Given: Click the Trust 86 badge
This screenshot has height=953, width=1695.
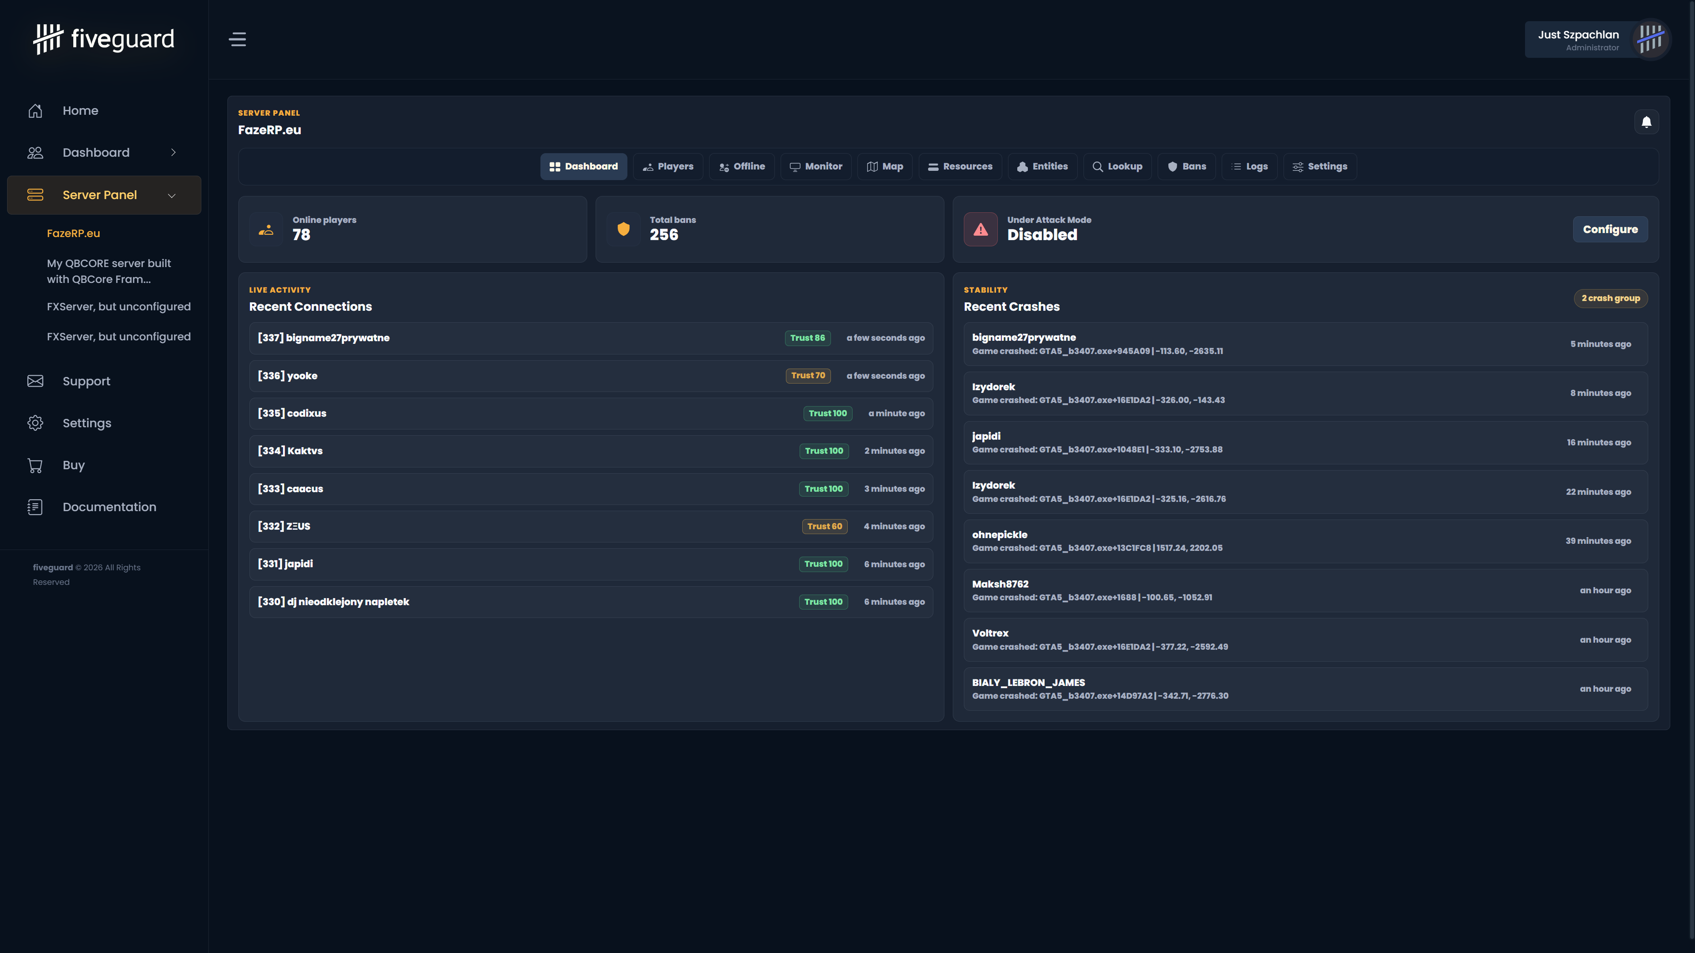Looking at the screenshot, I should (808, 338).
